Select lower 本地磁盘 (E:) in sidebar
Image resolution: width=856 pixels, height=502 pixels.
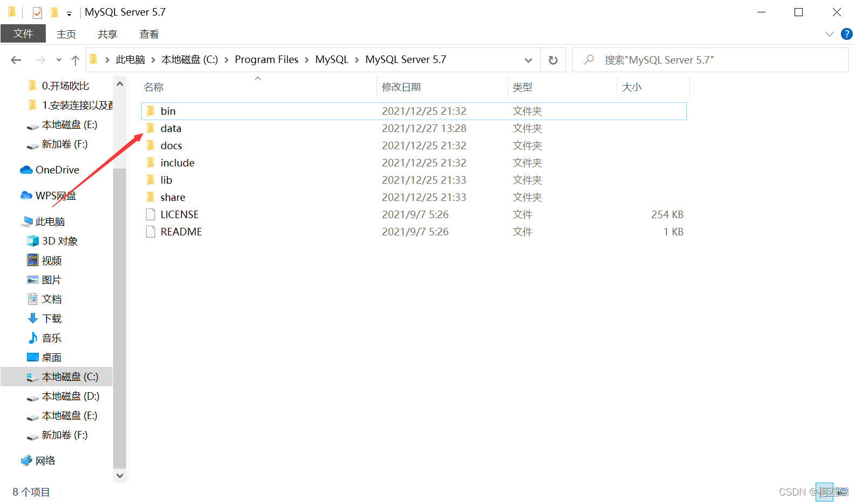click(62, 415)
